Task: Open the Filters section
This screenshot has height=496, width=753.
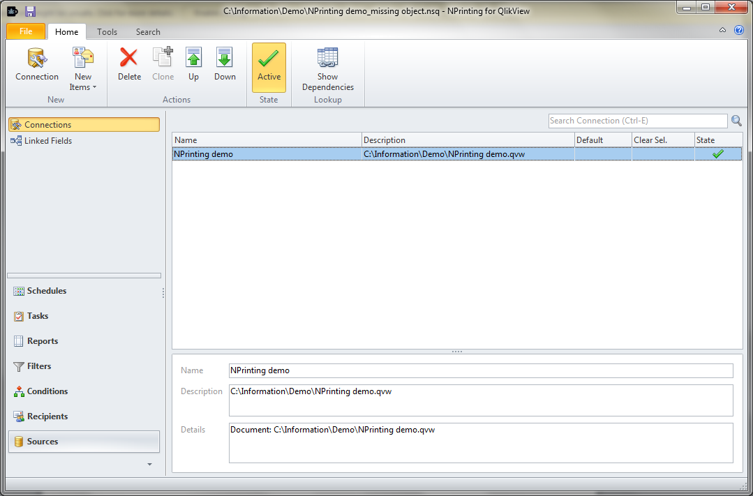Action: (x=84, y=366)
